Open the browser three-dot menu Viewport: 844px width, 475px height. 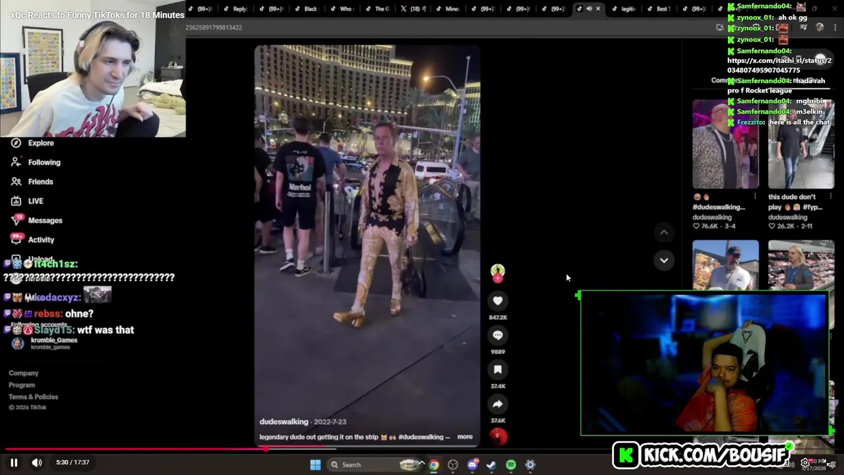pyautogui.click(x=835, y=27)
